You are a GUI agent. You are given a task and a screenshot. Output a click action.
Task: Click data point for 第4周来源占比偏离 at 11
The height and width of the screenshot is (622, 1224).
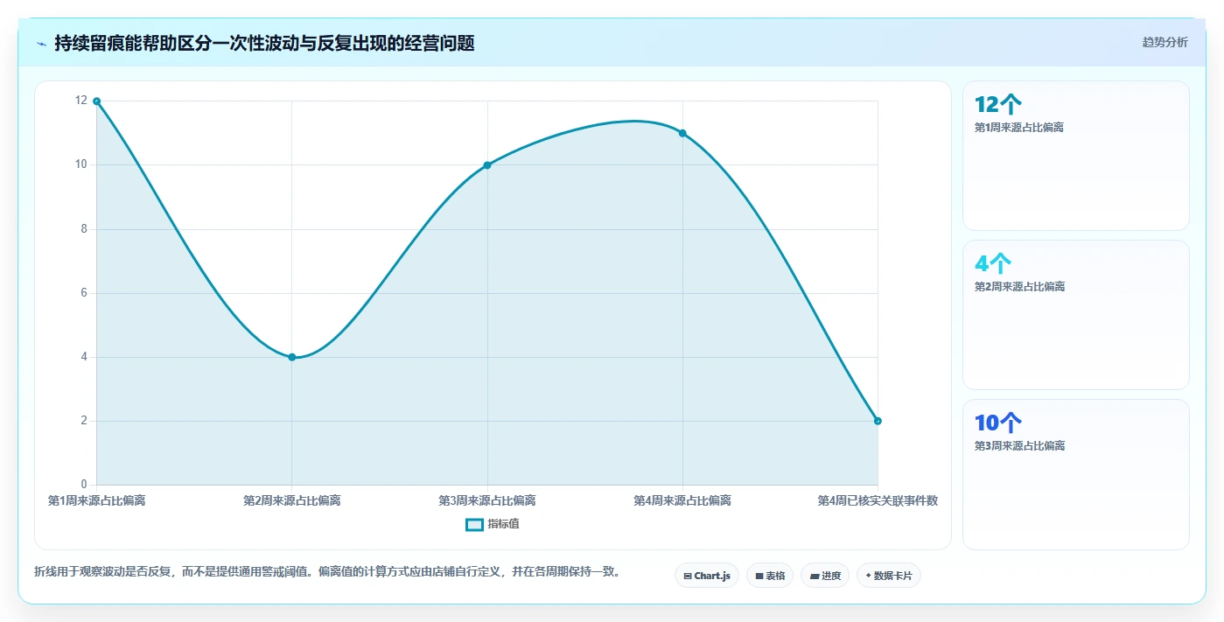(x=682, y=133)
